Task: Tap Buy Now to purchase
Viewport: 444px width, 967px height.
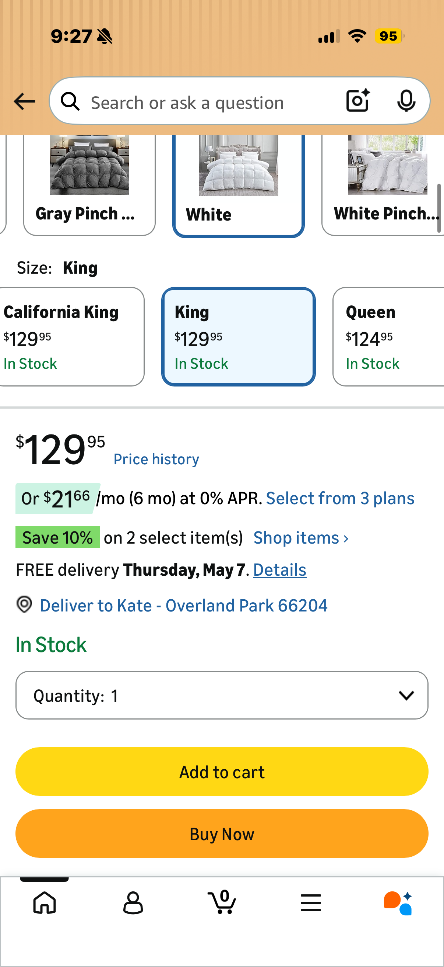Action: click(222, 833)
